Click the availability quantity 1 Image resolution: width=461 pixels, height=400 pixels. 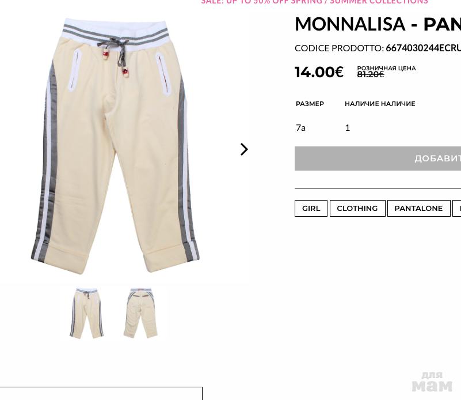coord(348,128)
